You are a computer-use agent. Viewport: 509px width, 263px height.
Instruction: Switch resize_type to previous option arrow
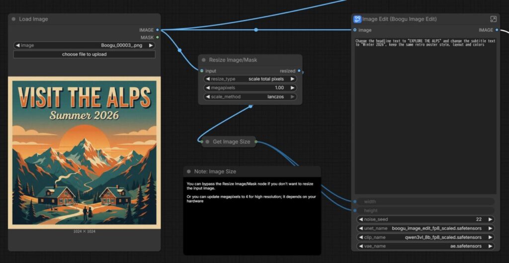point(207,79)
